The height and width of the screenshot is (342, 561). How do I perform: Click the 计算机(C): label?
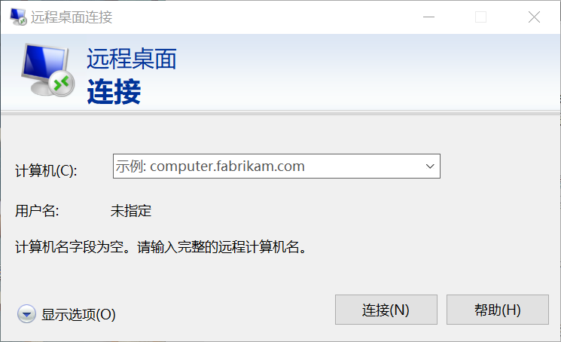click(x=46, y=171)
